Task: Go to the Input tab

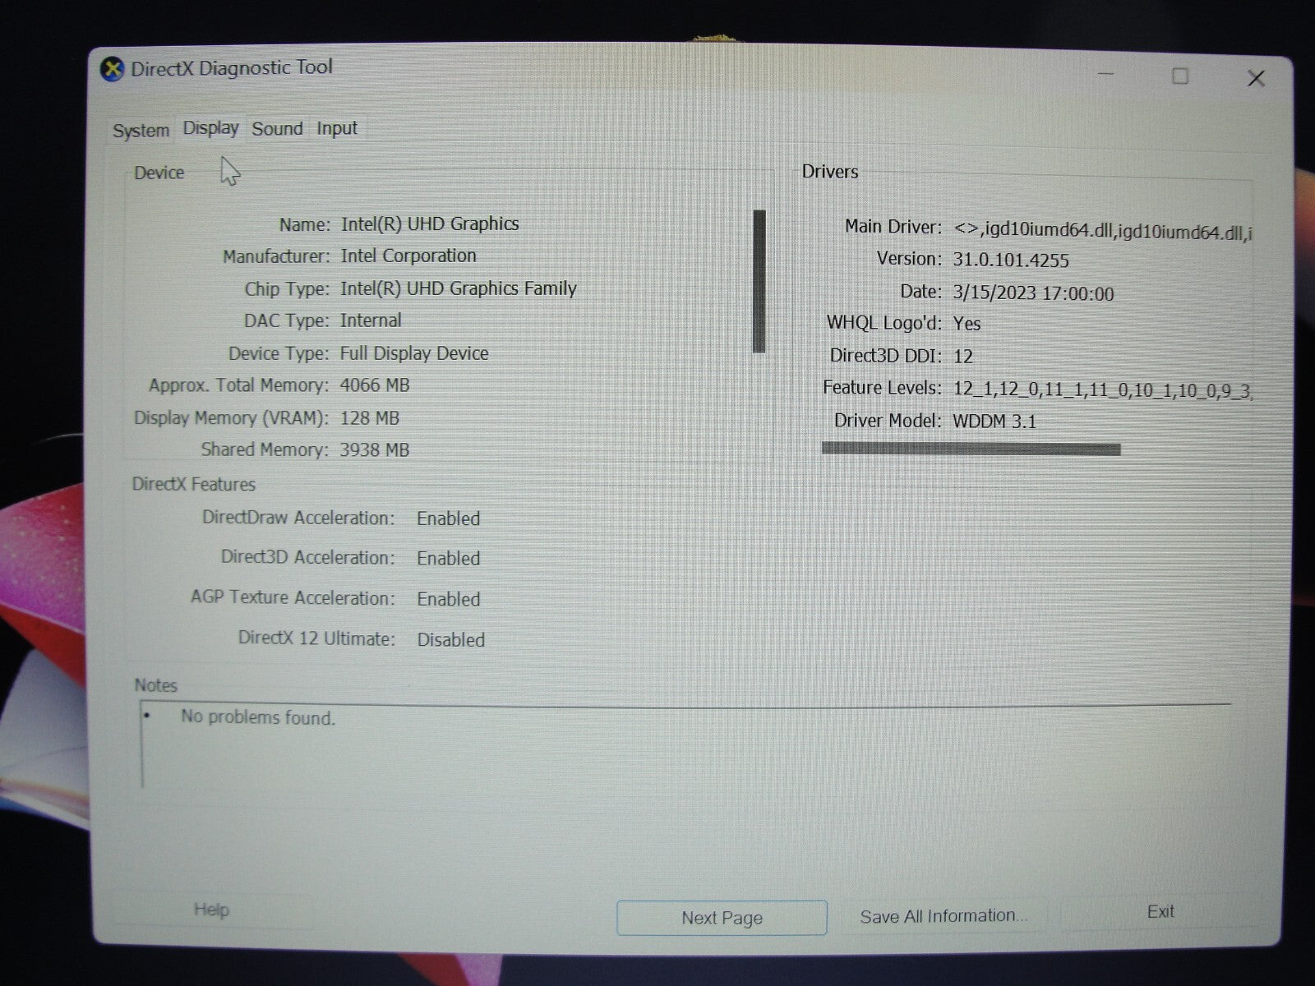Action: [337, 129]
